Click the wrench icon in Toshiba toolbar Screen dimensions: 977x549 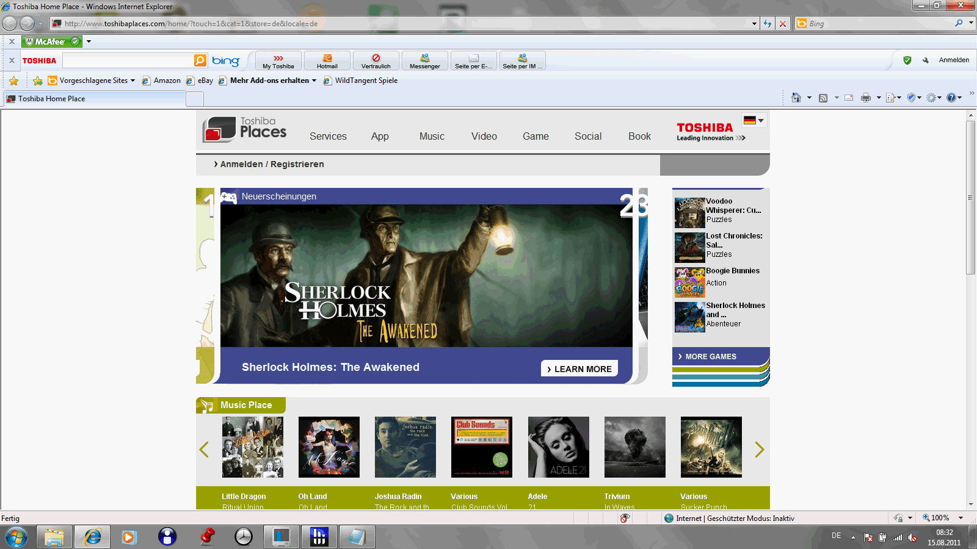pos(926,60)
